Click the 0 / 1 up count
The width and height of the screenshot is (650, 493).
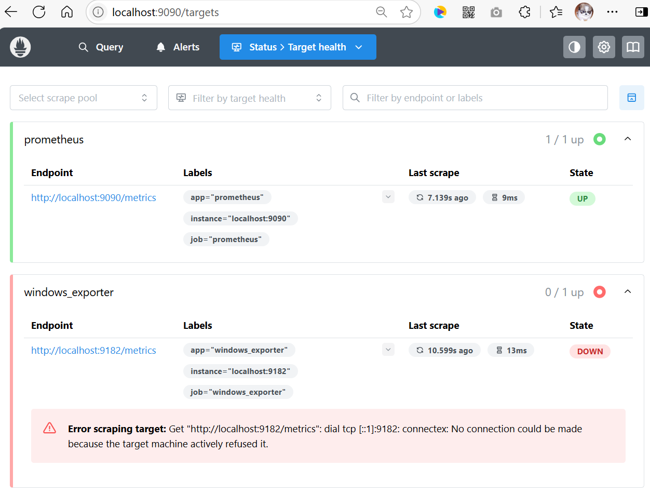coord(564,292)
